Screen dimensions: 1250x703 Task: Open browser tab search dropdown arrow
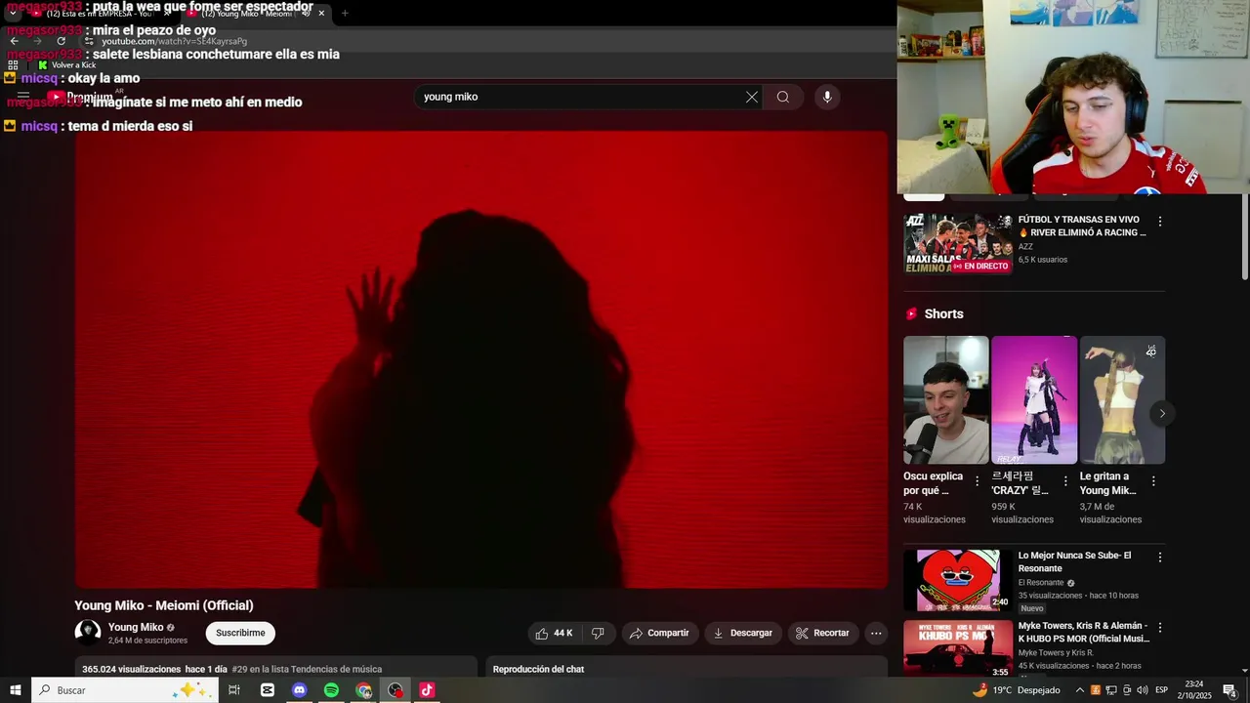[13, 13]
